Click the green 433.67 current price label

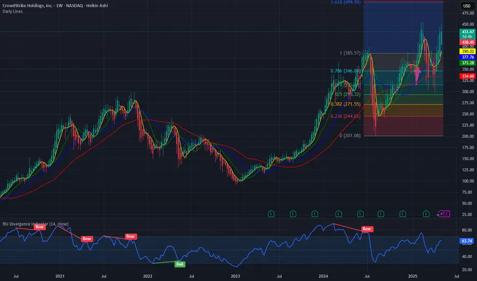(x=468, y=32)
